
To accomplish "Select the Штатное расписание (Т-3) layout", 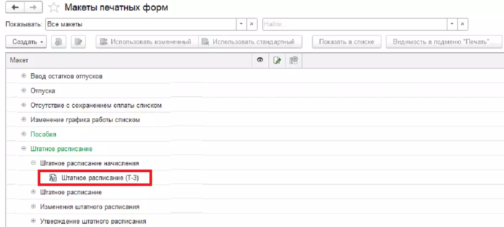I will click(x=100, y=178).
